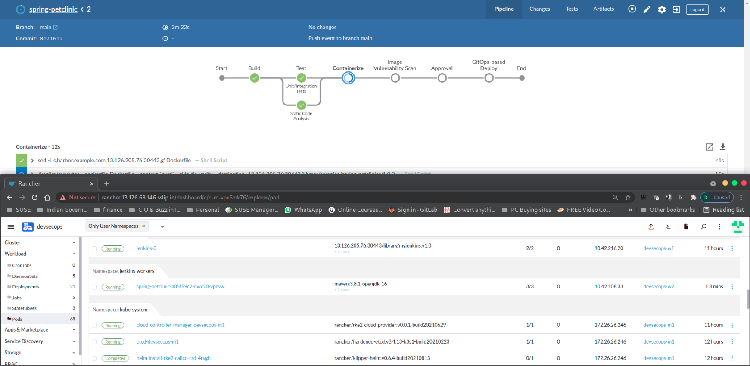Click the green user avatar in Rancher

point(738,226)
